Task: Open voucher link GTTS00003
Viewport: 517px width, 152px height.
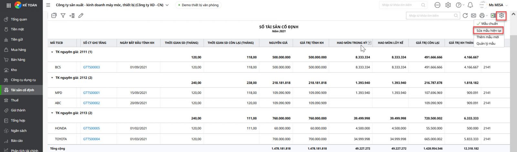Action: (x=91, y=67)
